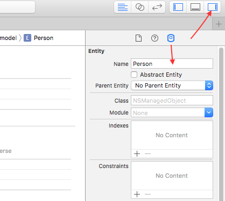The width and height of the screenshot is (225, 201).
Task: Open the Module combo box arrow
Action: tap(209, 112)
